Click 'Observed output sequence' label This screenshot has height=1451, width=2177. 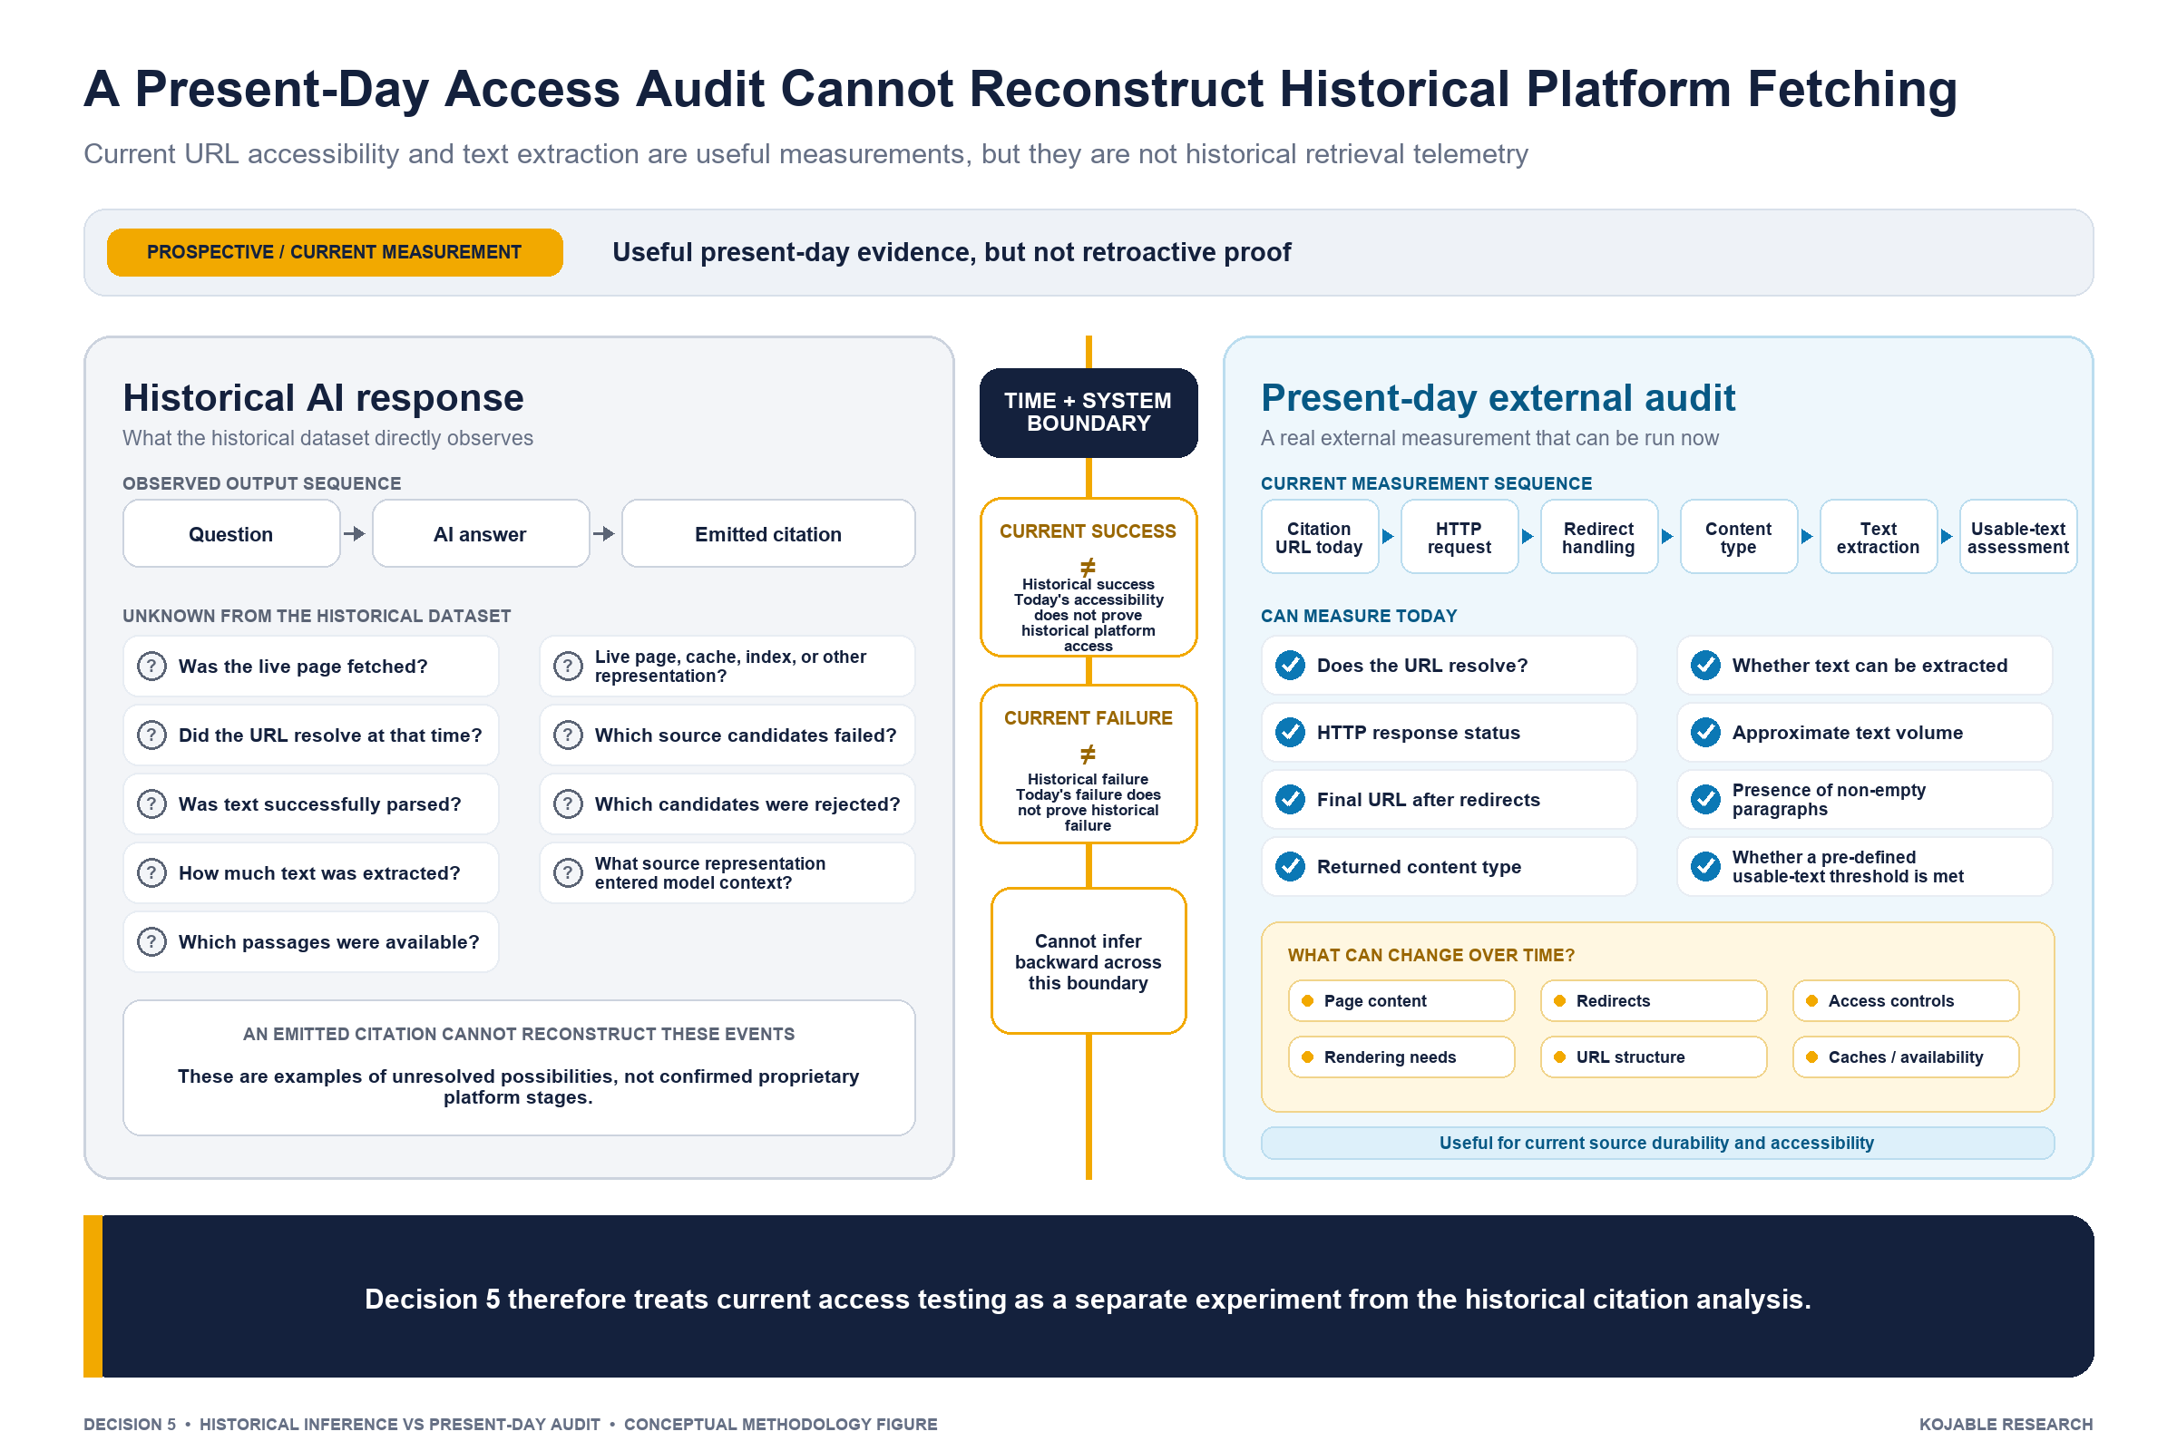pos(262,484)
